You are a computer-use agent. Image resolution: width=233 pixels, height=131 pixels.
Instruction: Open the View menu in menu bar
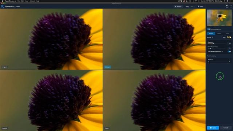[x=27, y=1]
